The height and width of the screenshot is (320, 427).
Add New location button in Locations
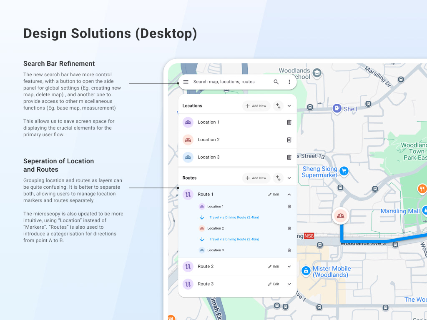256,106
